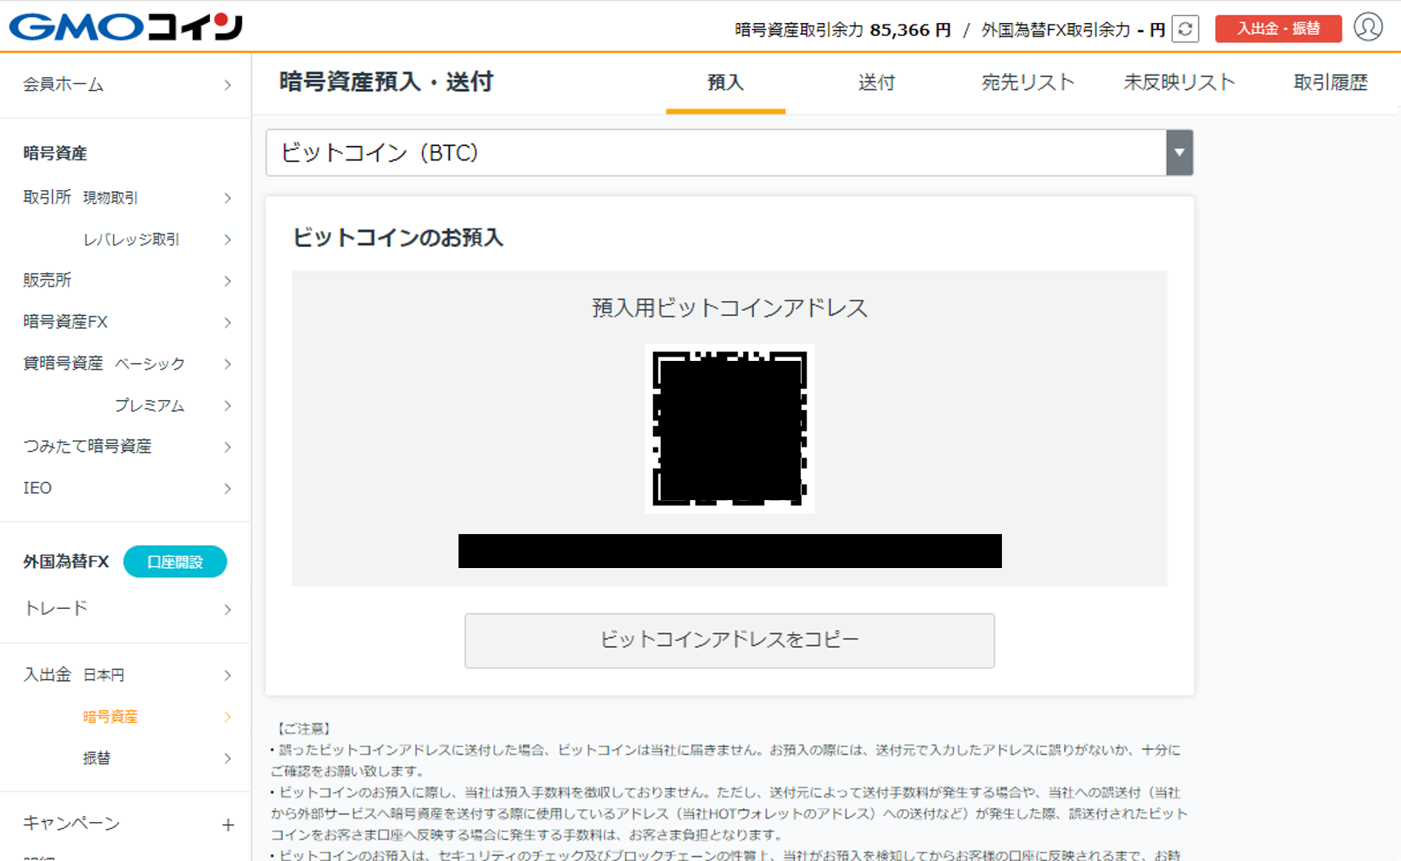
Task: Open the 取引履歴 tab
Action: pyautogui.click(x=1331, y=82)
